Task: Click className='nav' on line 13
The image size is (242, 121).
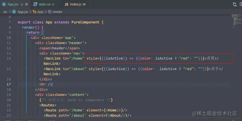Action: pyautogui.click(x=66, y=53)
